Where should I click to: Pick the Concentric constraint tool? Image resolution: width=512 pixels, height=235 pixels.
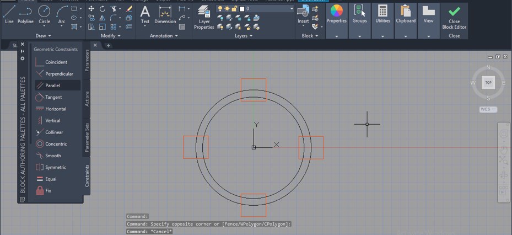56,144
